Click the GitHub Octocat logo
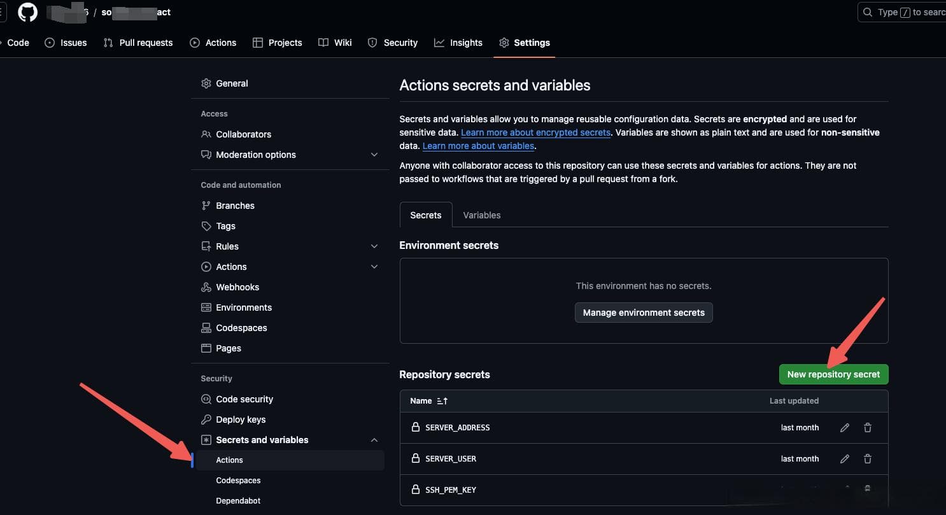Screen dimensions: 946x515 (27, 12)
